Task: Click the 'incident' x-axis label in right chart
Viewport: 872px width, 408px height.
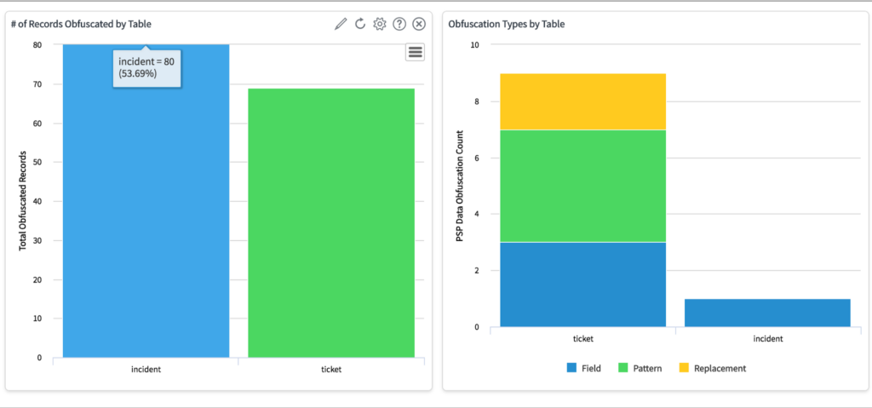Action: (x=767, y=338)
